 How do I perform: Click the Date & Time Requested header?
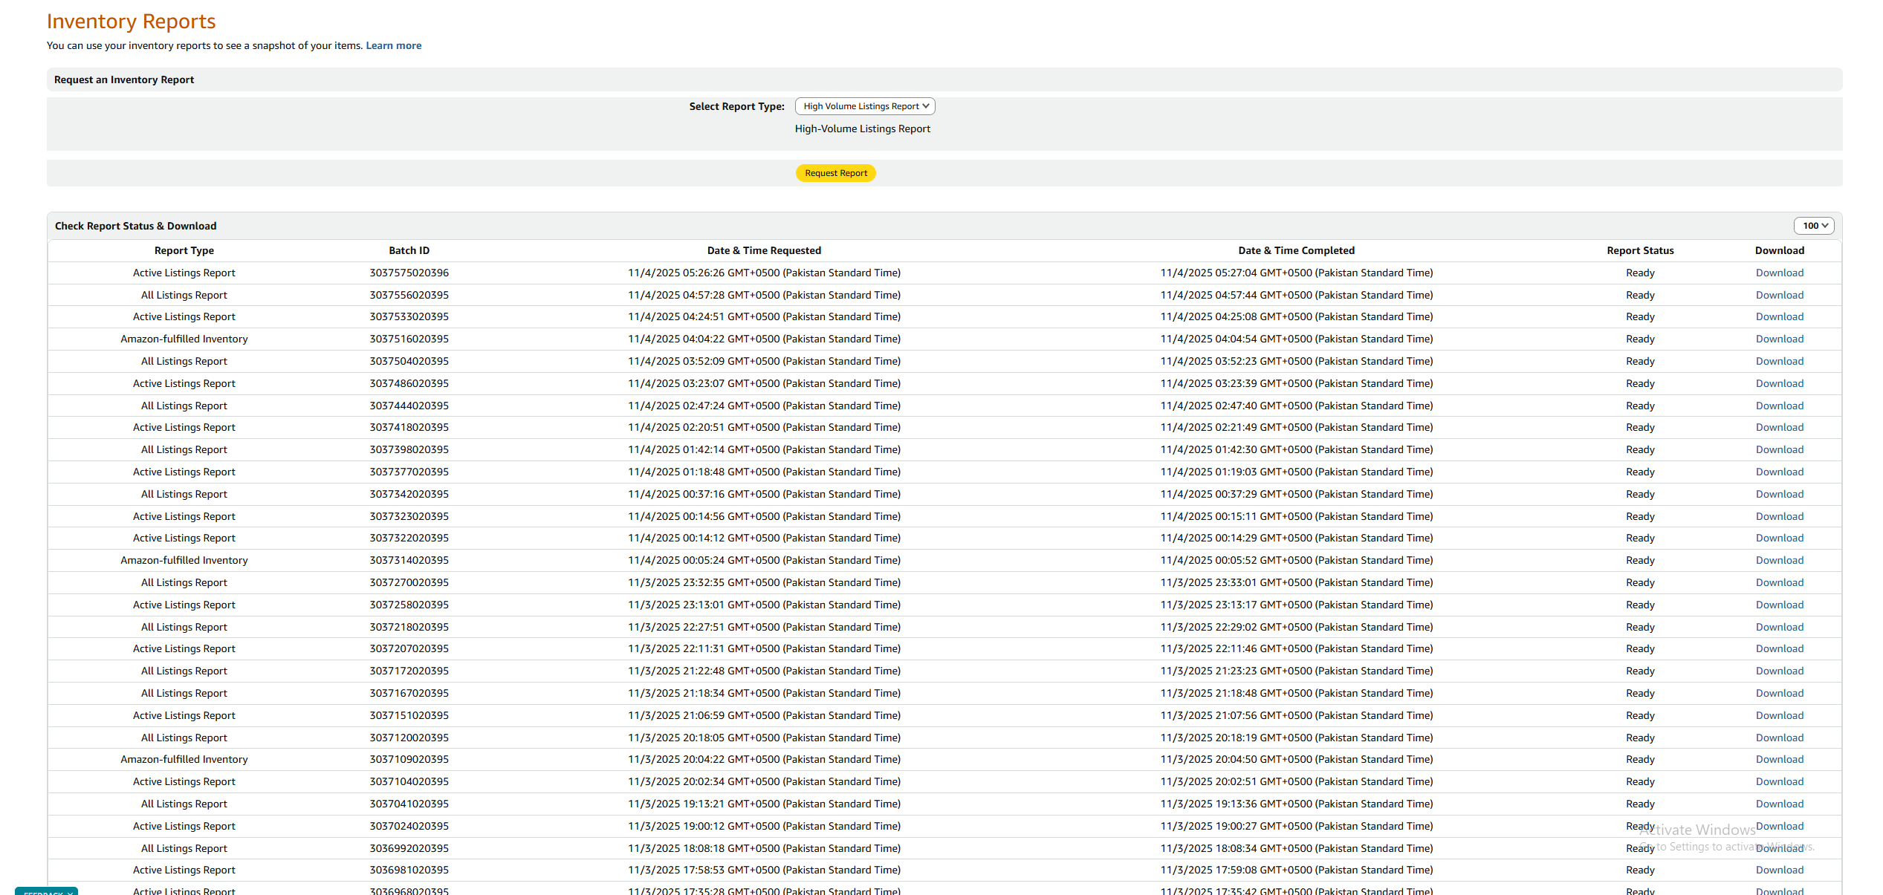pos(764,250)
